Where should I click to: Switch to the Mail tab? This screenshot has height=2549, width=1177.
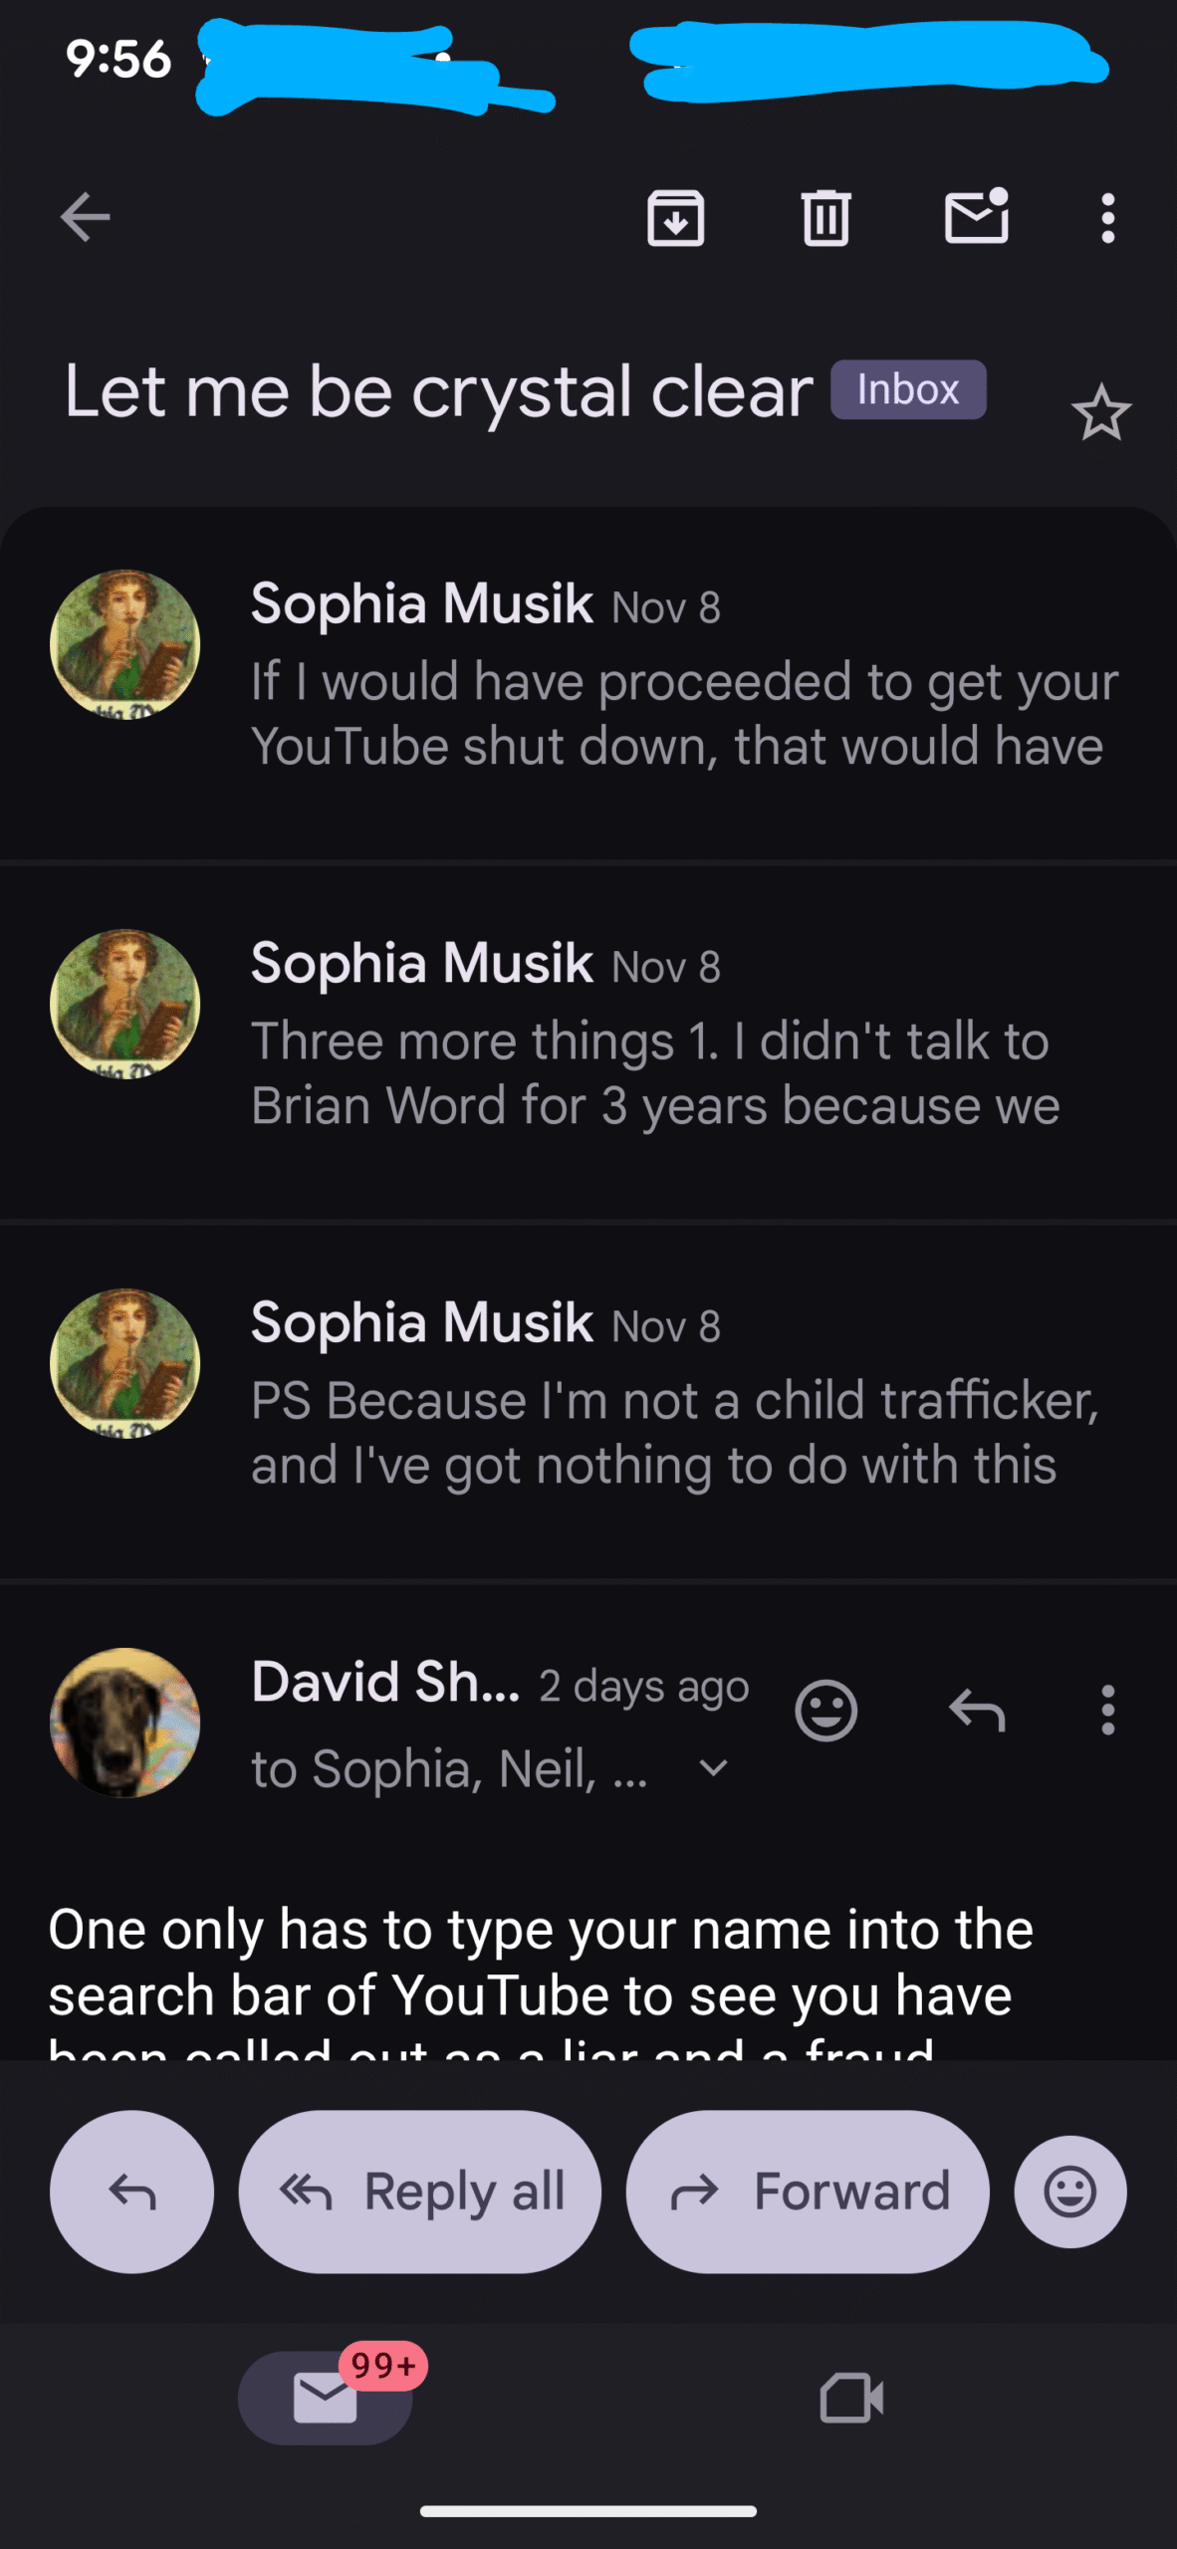[x=326, y=2397]
